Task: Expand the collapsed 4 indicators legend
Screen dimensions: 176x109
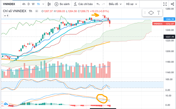Action: (x=6, y=16)
